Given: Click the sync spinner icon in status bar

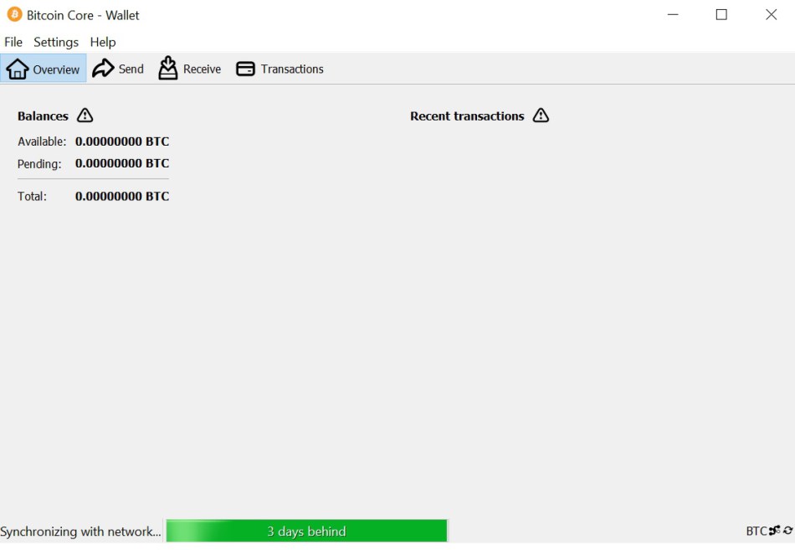Looking at the screenshot, I should pyautogui.click(x=788, y=531).
